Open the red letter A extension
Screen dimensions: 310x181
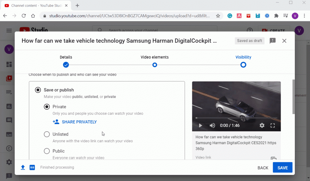click(239, 16)
